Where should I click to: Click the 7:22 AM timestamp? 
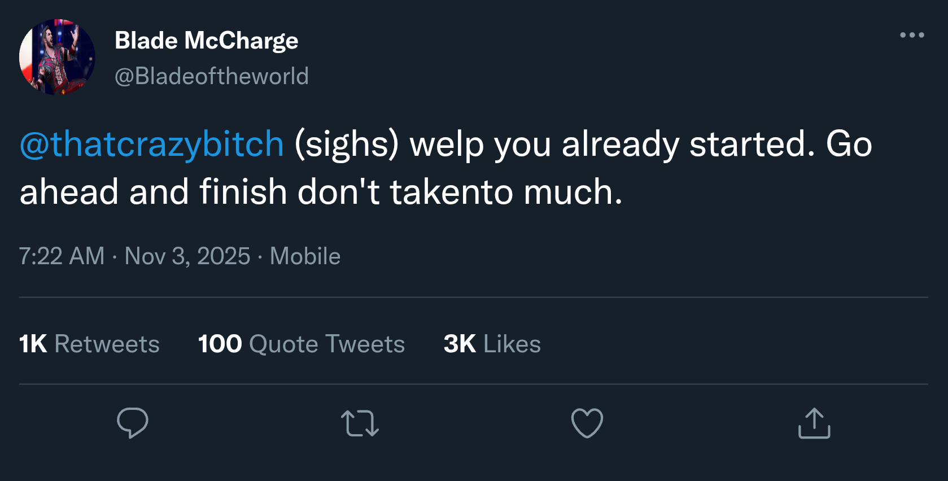(x=62, y=256)
